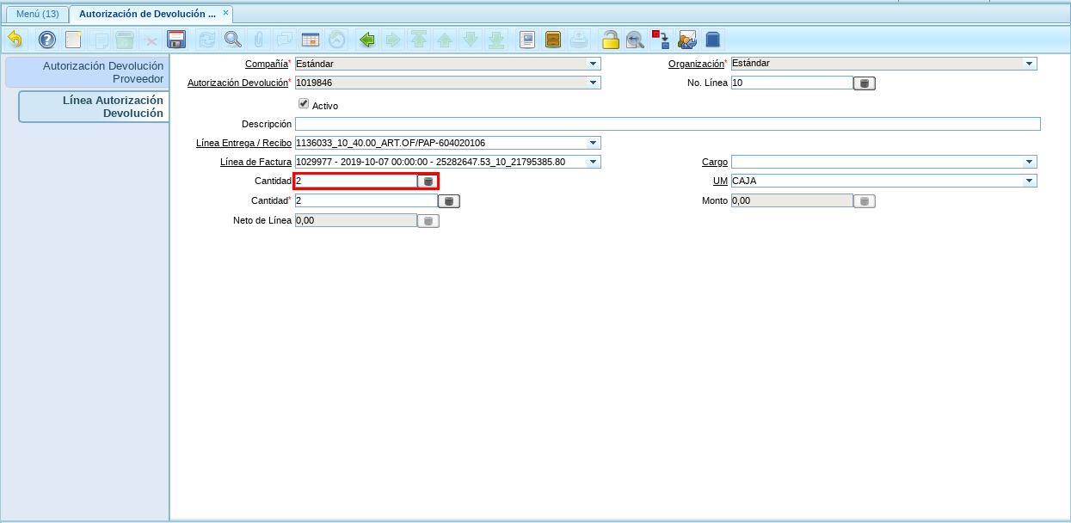This screenshot has width=1071, height=523.
Task: Jump to first record icon
Action: pos(419,40)
